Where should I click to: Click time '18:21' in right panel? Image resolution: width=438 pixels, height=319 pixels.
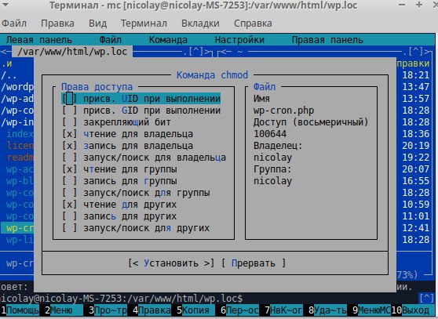click(416, 75)
